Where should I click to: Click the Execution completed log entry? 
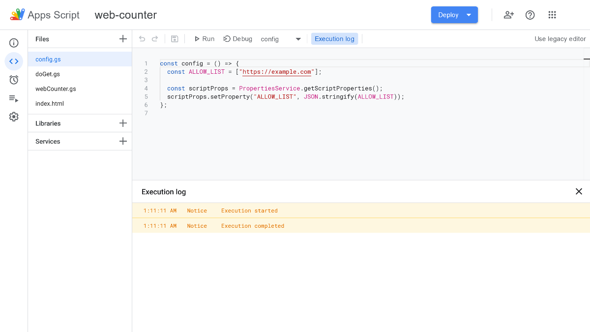pyautogui.click(x=361, y=226)
